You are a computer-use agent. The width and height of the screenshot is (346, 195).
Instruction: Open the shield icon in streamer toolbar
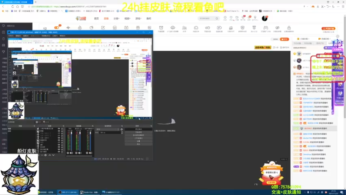(243, 28)
